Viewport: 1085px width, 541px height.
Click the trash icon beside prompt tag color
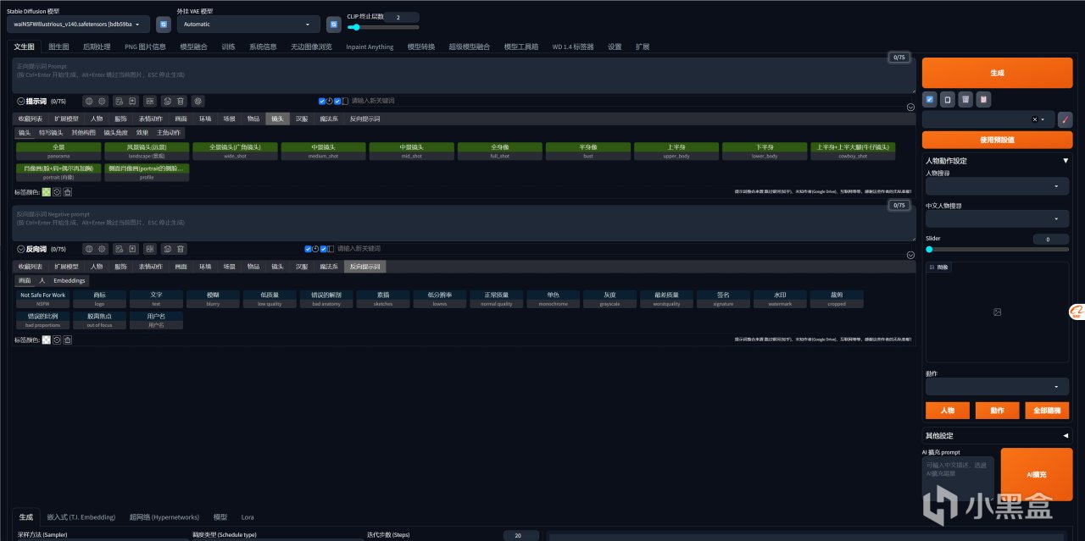coord(67,192)
